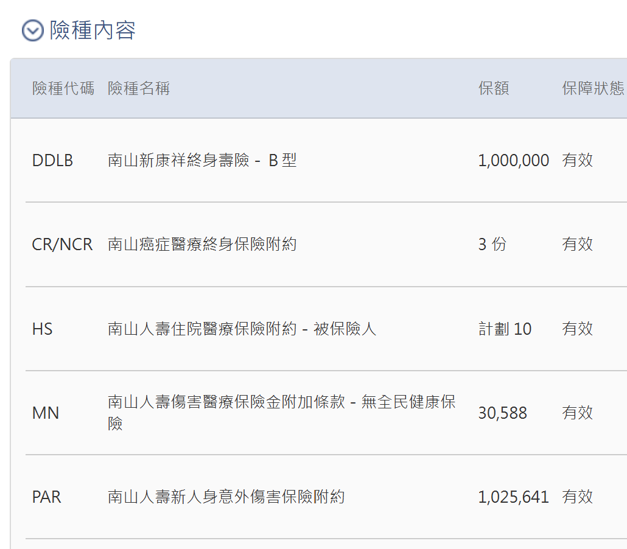Click the 30,588 coverage amount
The image size is (627, 549).
502,413
